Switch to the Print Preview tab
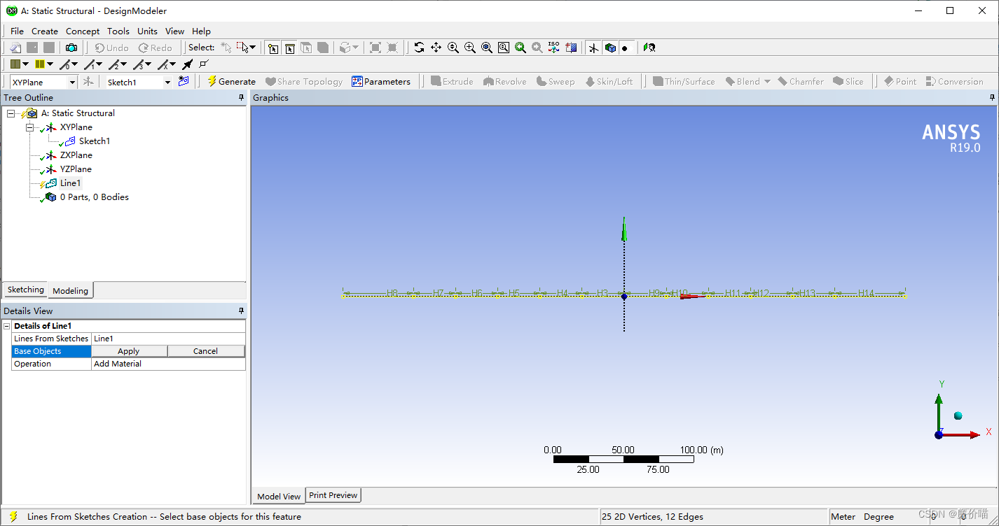999x526 pixels. tap(333, 495)
